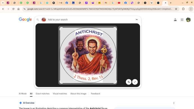Switch to the blue star icon tab
Viewport: 194px width, 109px height.
47,3
